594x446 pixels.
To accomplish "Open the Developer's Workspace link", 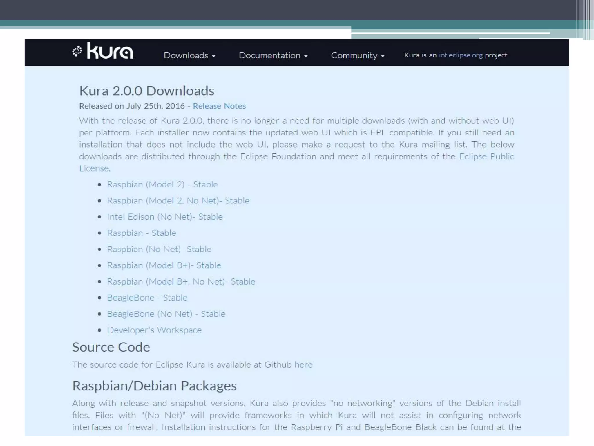I will (154, 330).
